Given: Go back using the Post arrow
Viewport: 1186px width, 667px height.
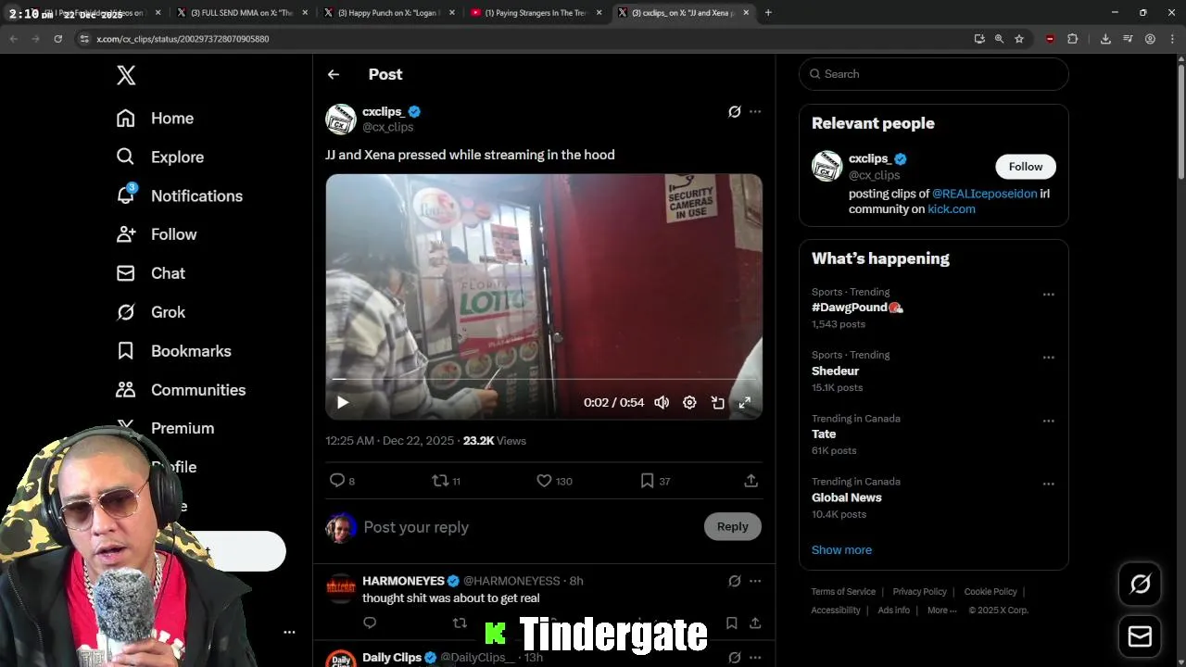Looking at the screenshot, I should tap(334, 74).
